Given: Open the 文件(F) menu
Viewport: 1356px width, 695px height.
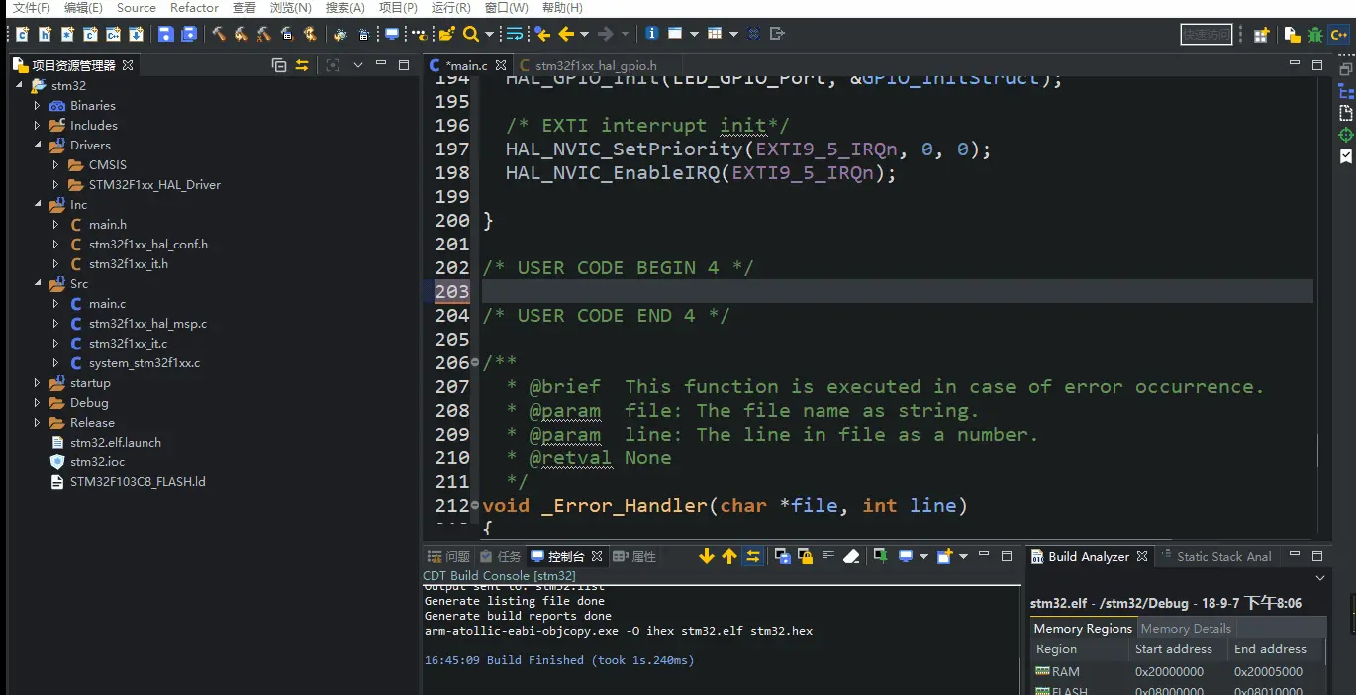Looking at the screenshot, I should click(x=31, y=8).
